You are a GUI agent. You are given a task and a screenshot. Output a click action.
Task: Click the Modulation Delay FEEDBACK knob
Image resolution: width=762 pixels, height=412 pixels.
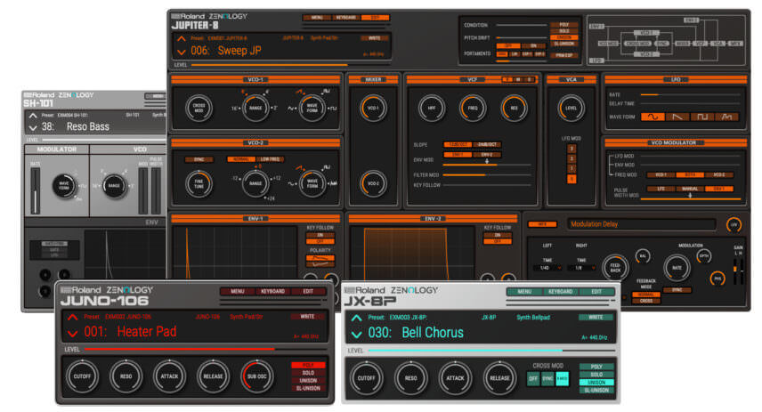(615, 267)
